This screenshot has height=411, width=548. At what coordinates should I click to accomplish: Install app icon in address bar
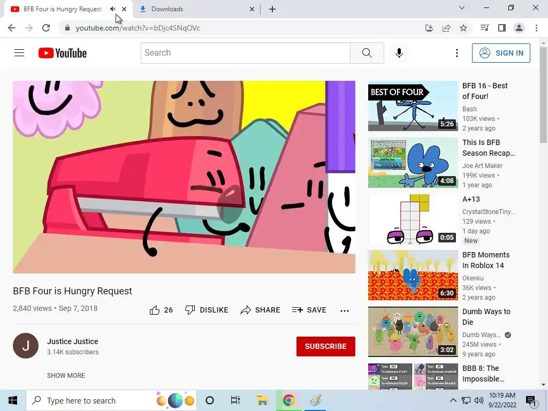tap(429, 28)
